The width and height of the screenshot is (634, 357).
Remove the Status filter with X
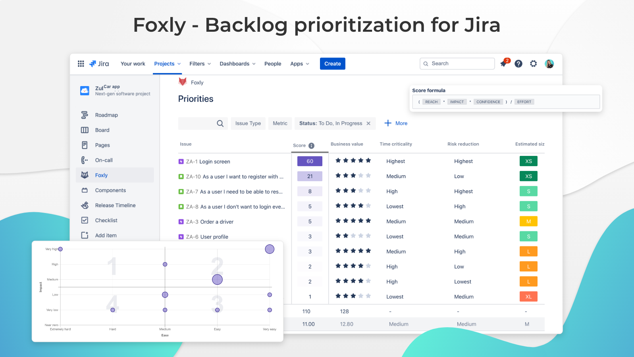pyautogui.click(x=368, y=123)
